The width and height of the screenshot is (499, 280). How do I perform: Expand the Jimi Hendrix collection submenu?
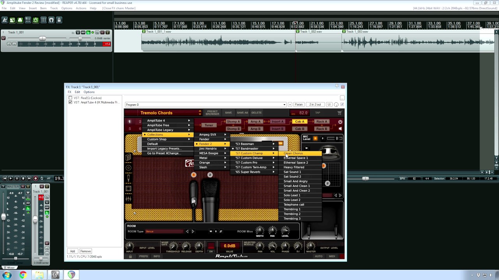(212, 149)
